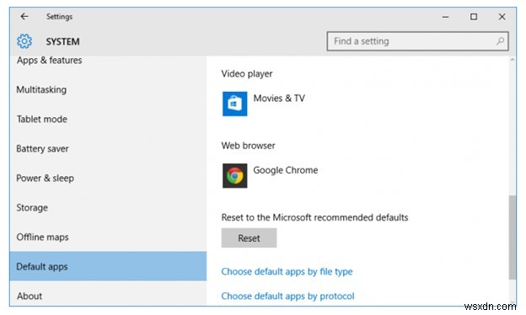Click the Web browser heading
This screenshot has width=526, height=315.
[248, 146]
